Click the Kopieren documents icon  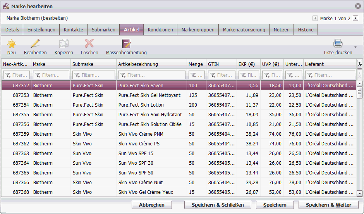pos(64,43)
